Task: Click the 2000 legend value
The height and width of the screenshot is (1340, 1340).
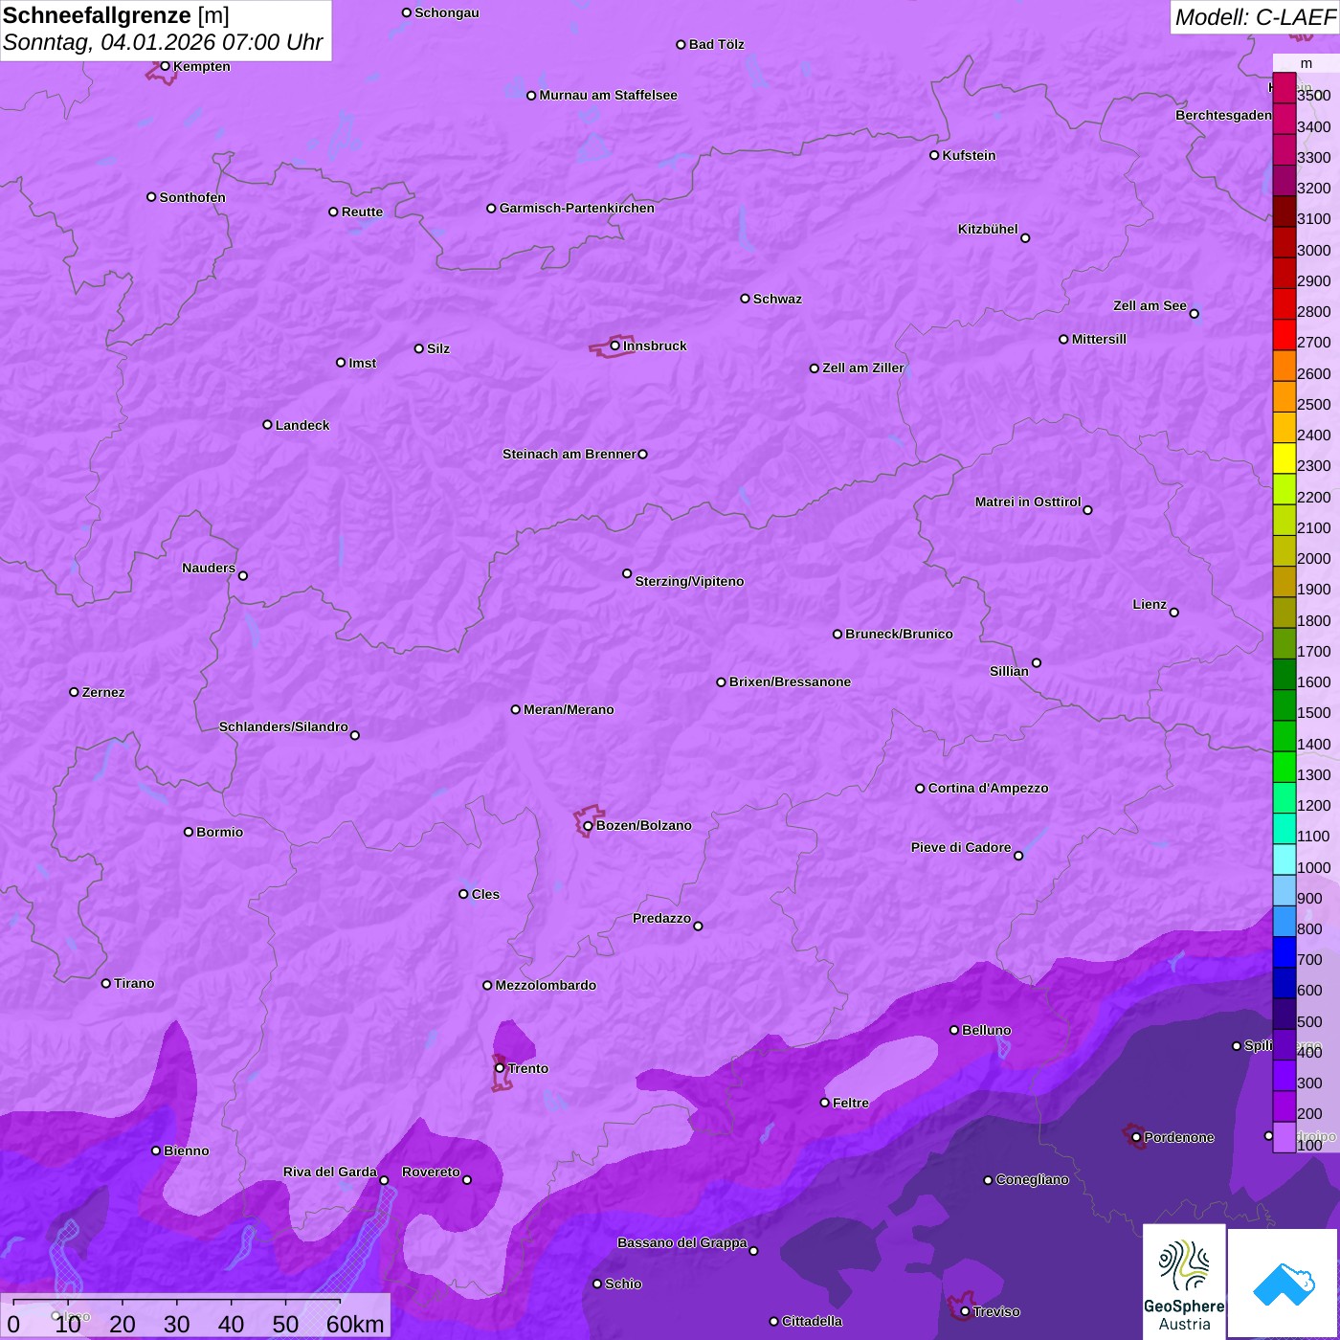Action: tap(1314, 559)
